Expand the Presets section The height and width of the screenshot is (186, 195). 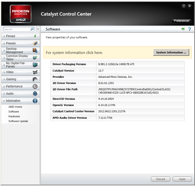point(20,43)
